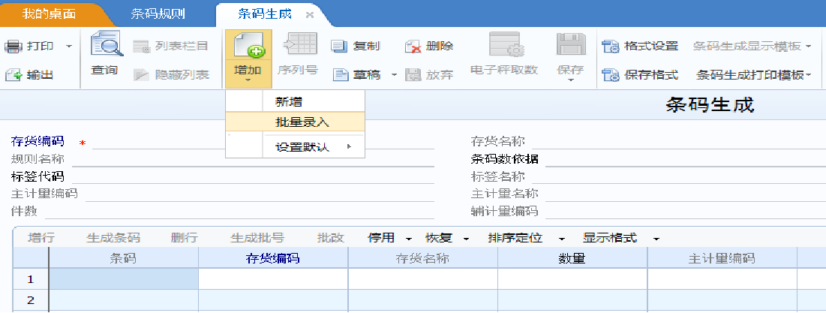
Task: Click the 主计量编码 column header
Action: point(722,258)
